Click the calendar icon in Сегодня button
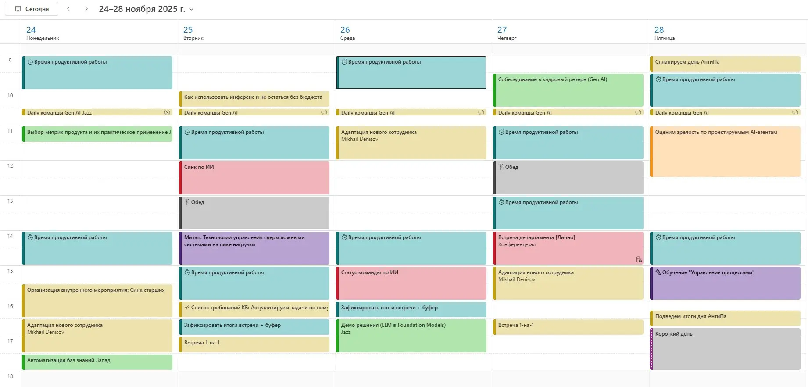Viewport: 808px width, 387px height. 18,9
